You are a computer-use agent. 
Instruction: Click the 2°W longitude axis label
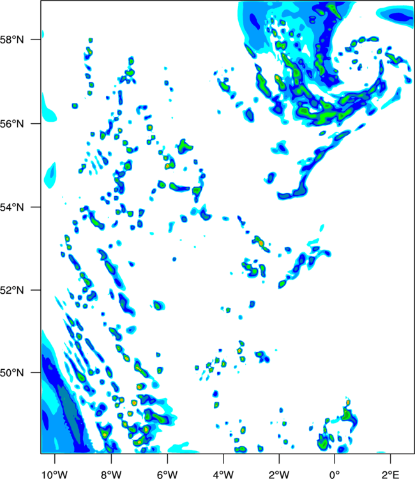pyautogui.click(x=279, y=474)
